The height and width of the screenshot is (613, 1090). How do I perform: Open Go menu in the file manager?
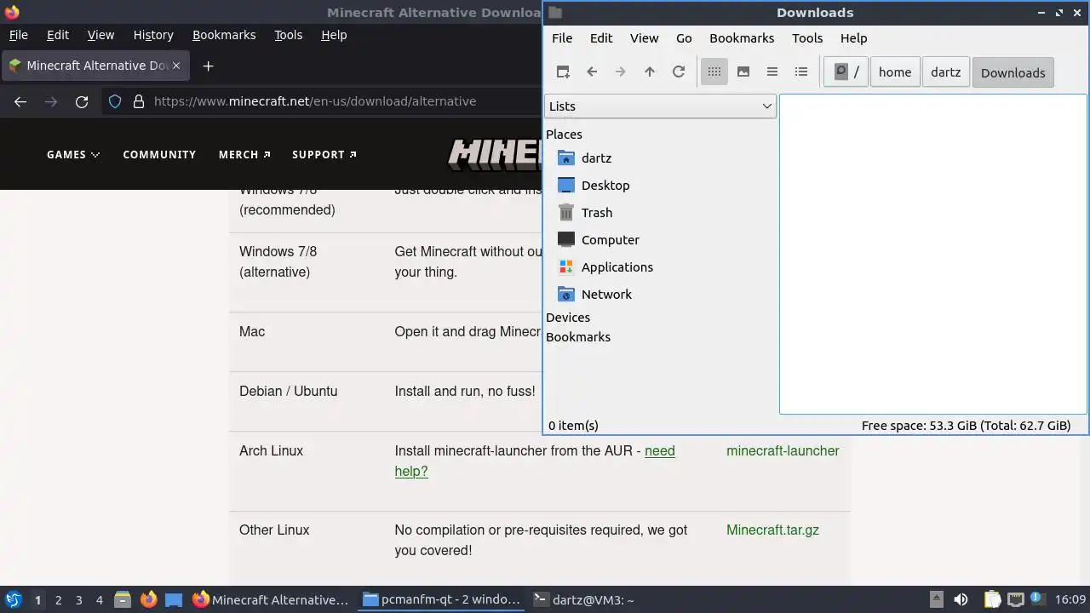click(x=684, y=38)
